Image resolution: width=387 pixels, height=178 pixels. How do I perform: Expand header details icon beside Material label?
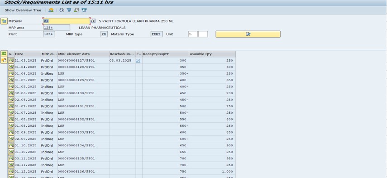pyautogui.click(x=4, y=21)
